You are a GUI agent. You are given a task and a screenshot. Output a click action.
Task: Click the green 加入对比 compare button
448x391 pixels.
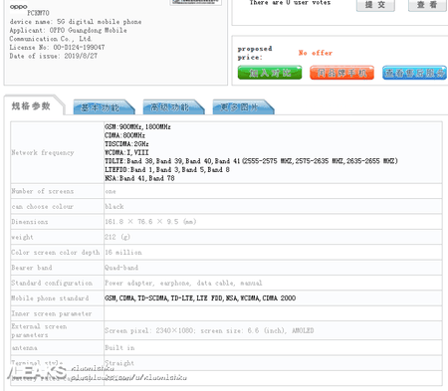coord(270,73)
